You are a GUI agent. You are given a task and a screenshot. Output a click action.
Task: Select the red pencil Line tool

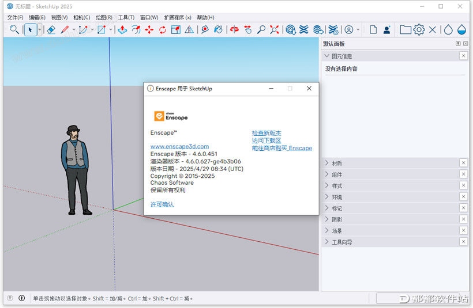[x=65, y=29]
